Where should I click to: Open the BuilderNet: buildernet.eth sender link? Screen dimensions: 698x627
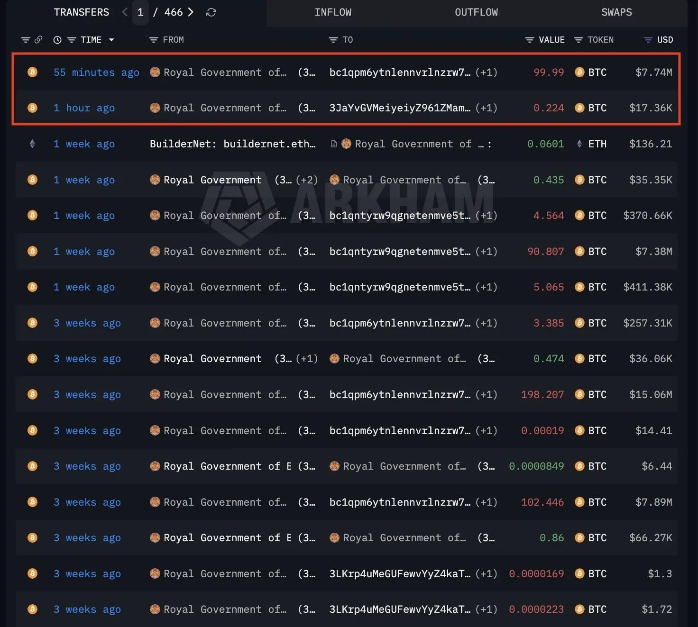click(233, 144)
